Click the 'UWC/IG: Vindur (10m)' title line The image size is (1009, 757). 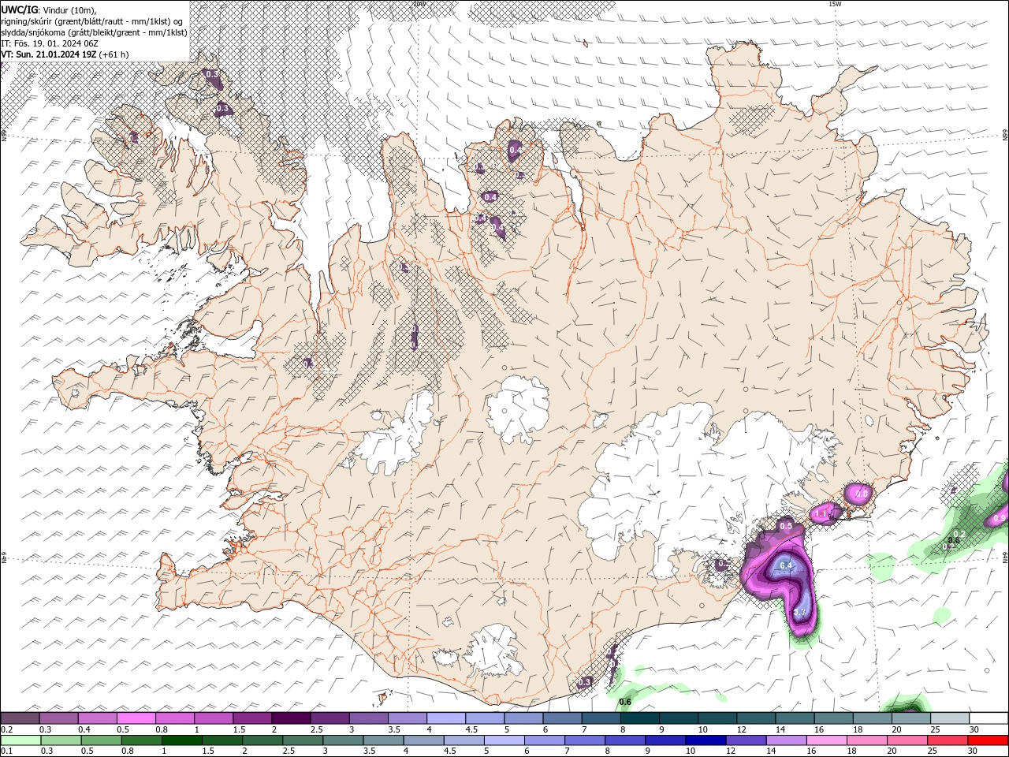pos(48,9)
